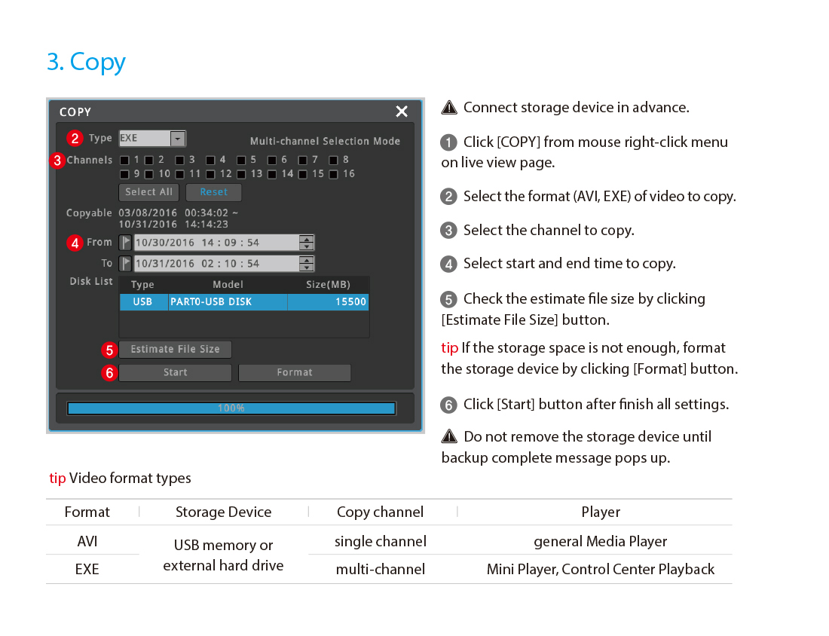829x636 pixels.
Task: Click the USB memory or external hard drive cell
Action: [x=223, y=555]
